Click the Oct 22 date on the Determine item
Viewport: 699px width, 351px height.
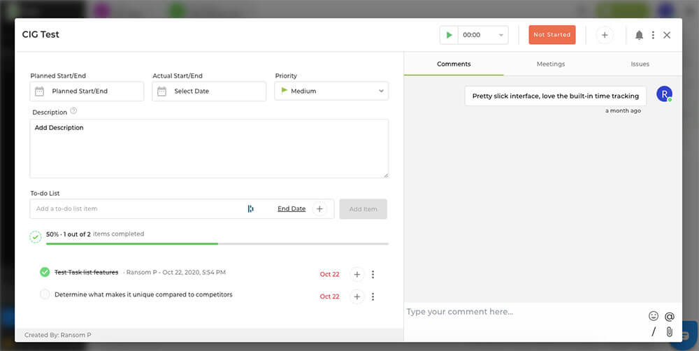(x=329, y=296)
